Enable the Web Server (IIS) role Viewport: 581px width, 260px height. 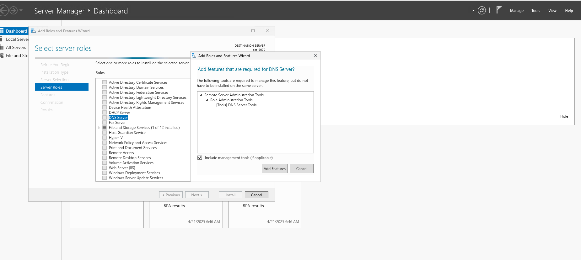point(105,168)
